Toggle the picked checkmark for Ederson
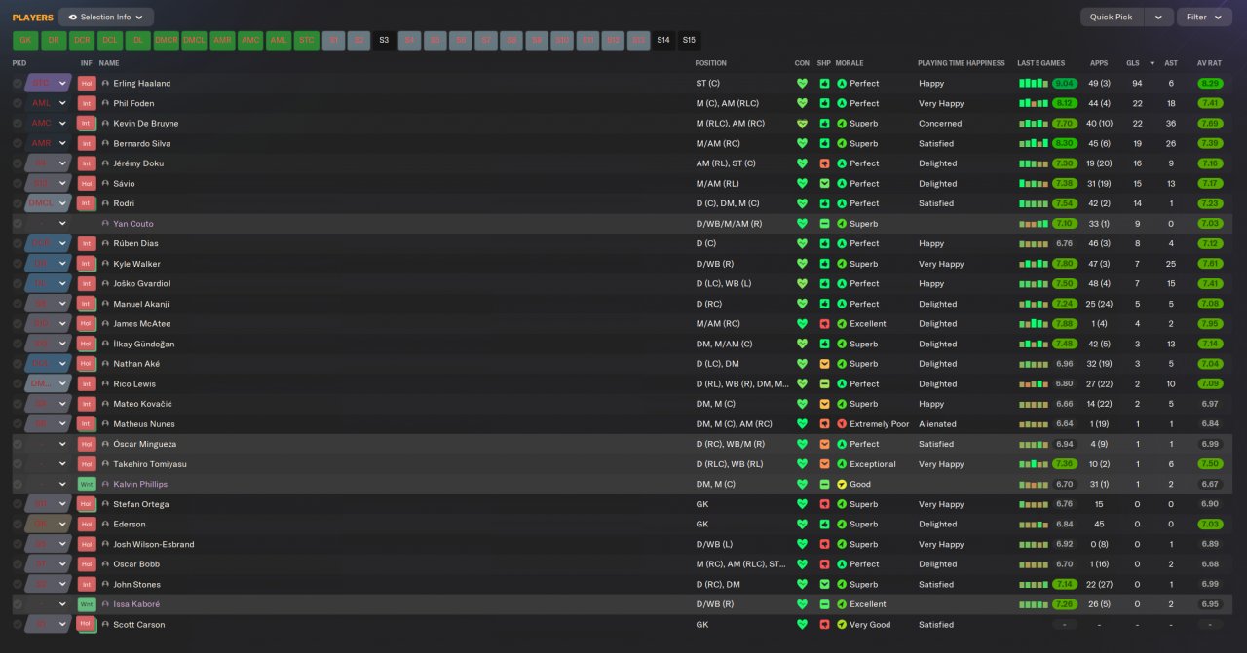Viewport: 1247px width, 653px height. pyautogui.click(x=18, y=525)
